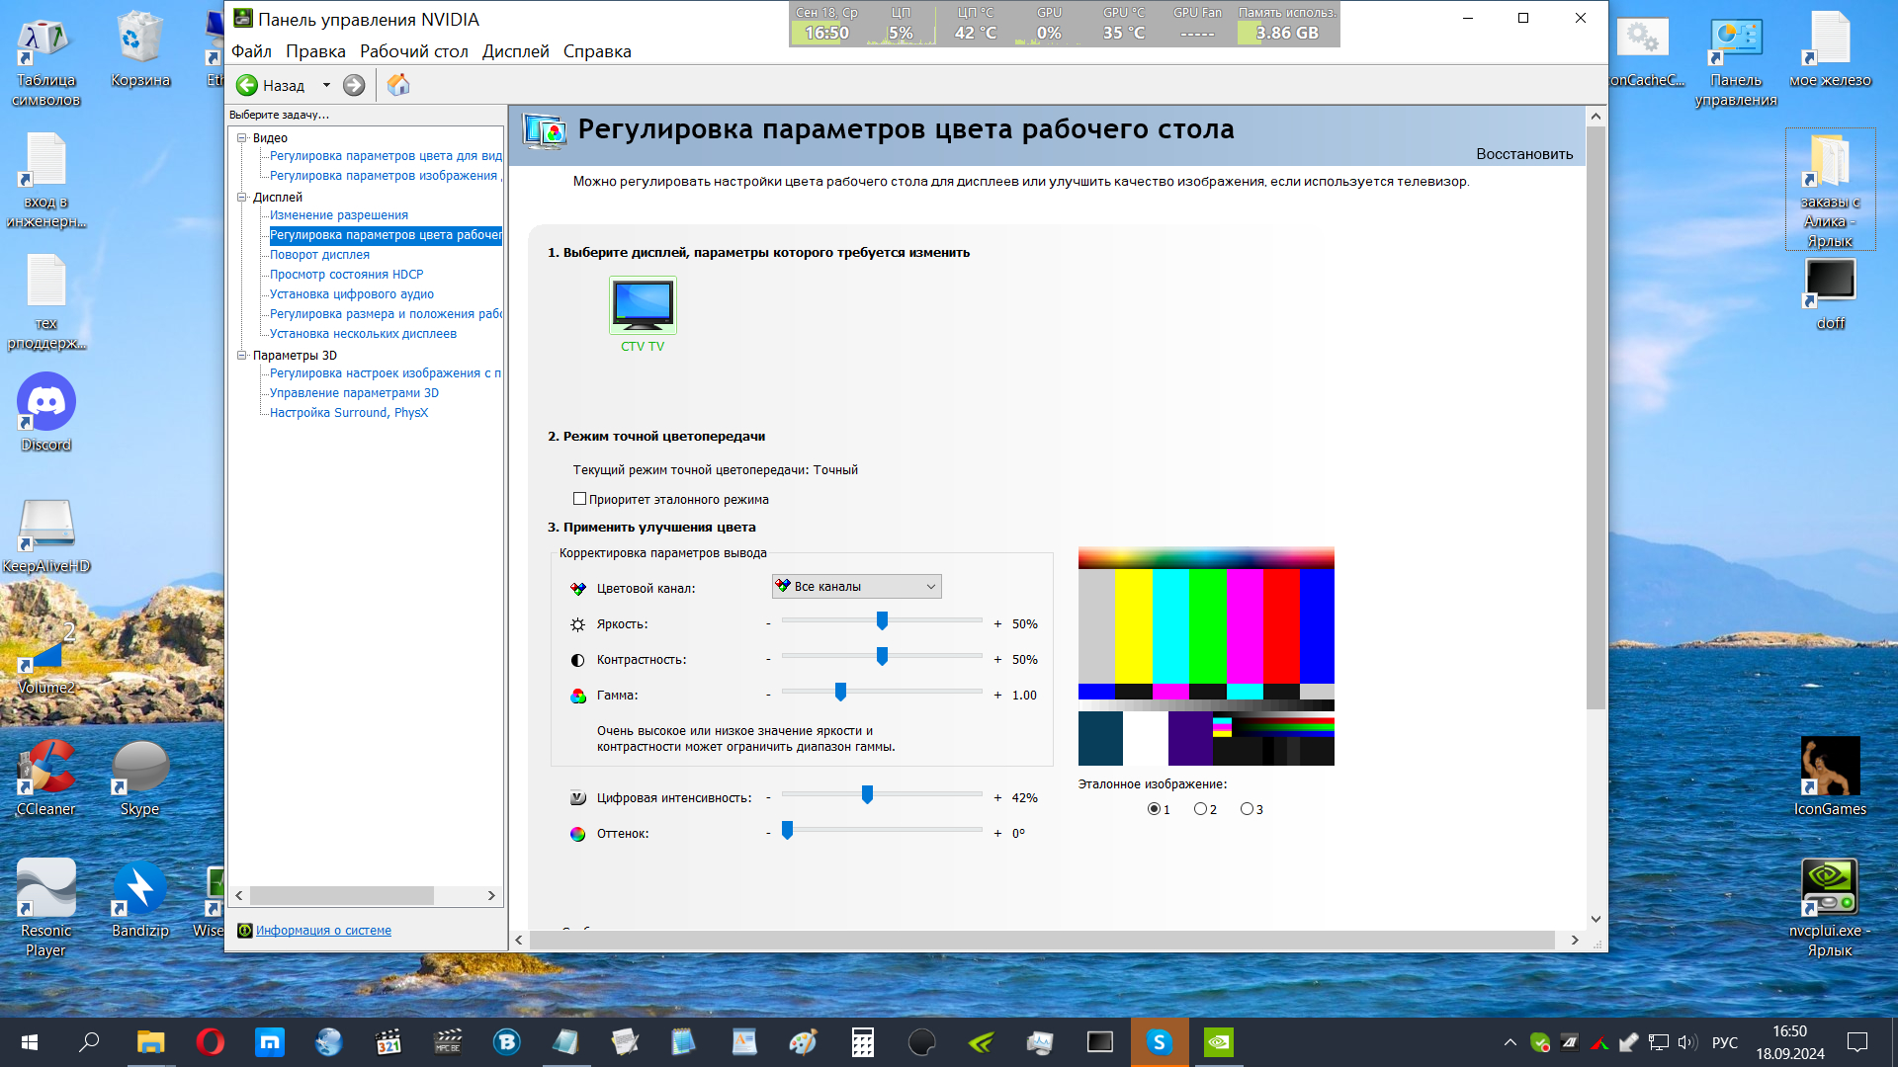1898x1067 pixels.
Task: Select reference image radio button 3
Action: [1247, 809]
